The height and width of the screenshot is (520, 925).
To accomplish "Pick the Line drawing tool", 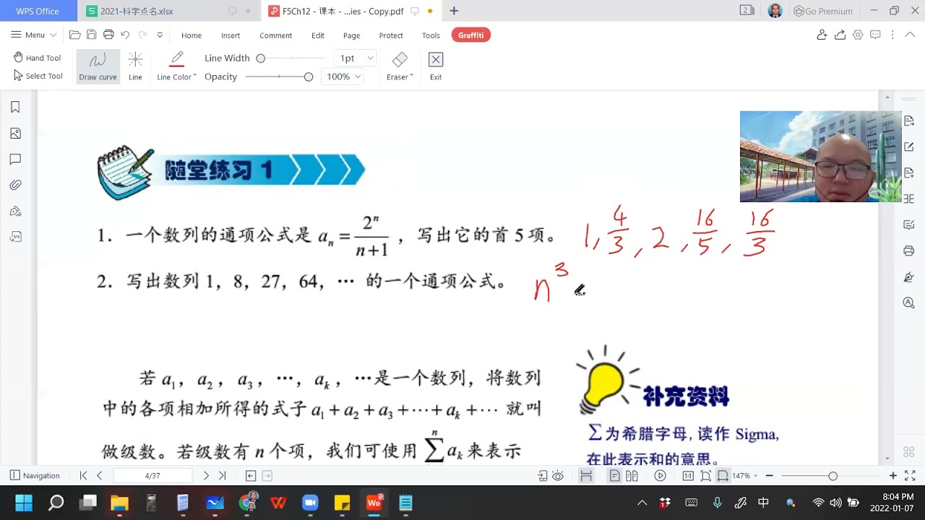I will point(135,66).
